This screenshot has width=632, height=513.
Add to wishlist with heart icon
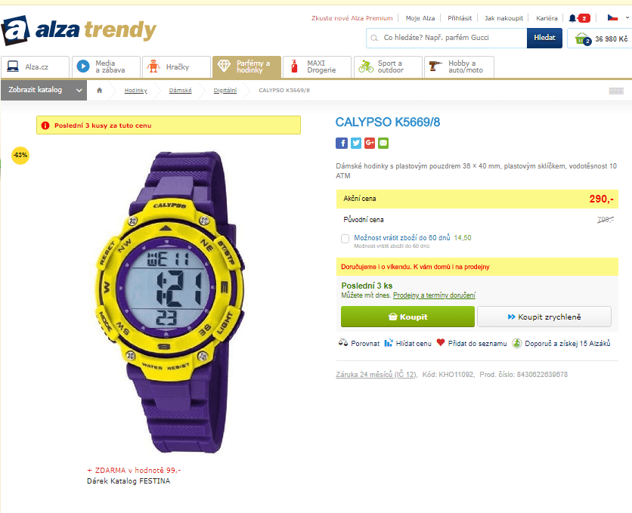pyautogui.click(x=441, y=343)
